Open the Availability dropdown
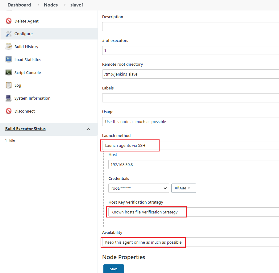 point(190,242)
